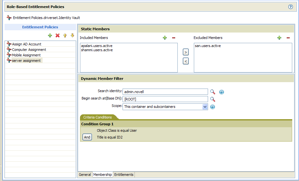Open the help icon in header

290,7
